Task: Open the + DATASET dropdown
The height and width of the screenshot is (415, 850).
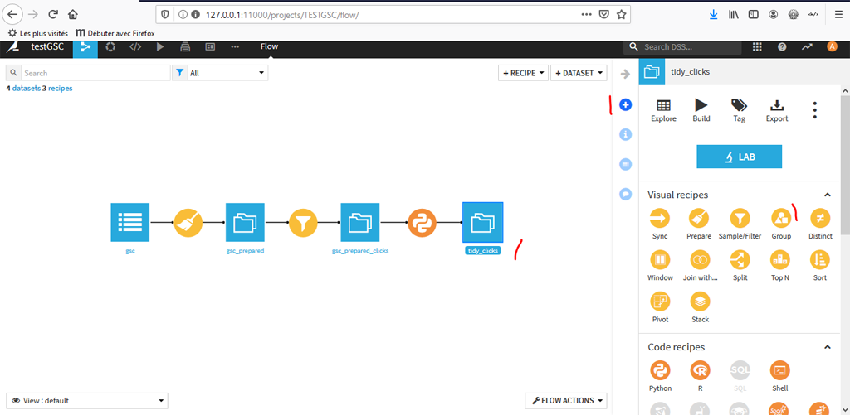Action: [579, 73]
